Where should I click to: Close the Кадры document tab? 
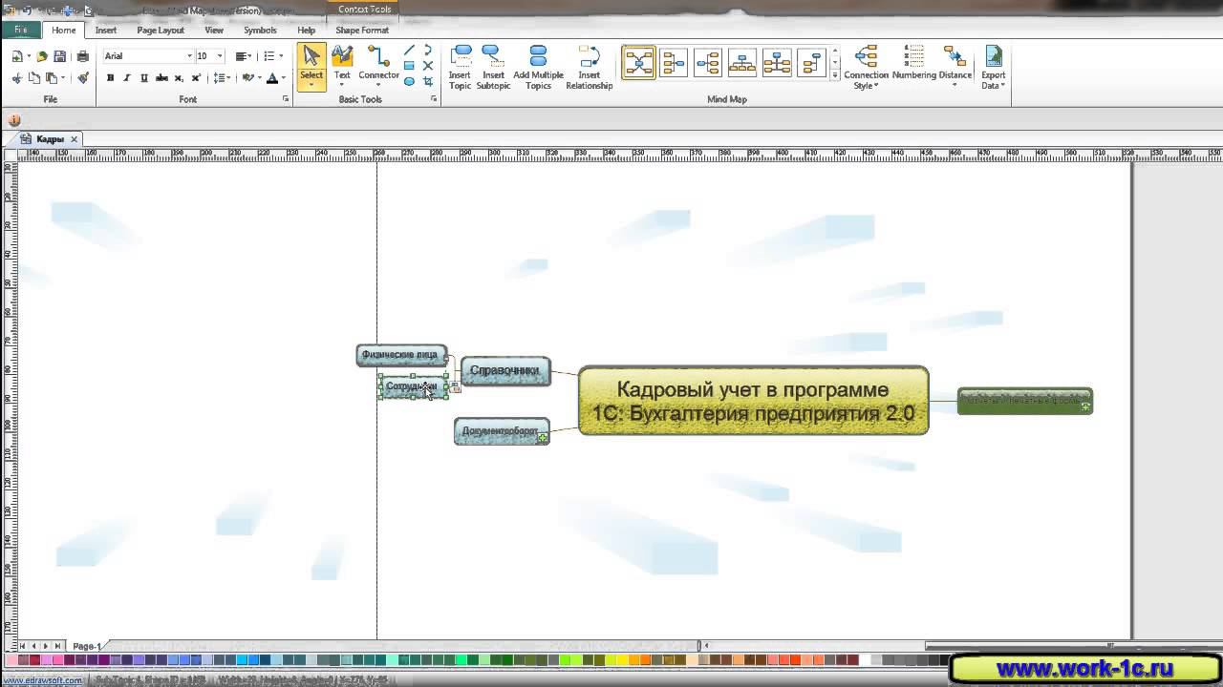click(x=75, y=139)
